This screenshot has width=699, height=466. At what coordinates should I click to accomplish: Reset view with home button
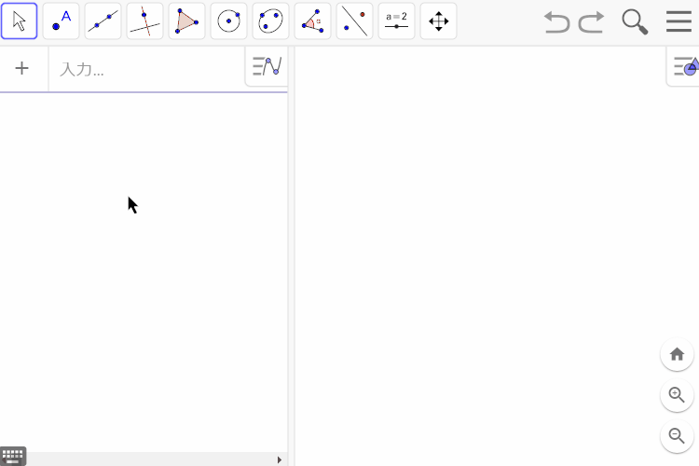pyautogui.click(x=677, y=354)
